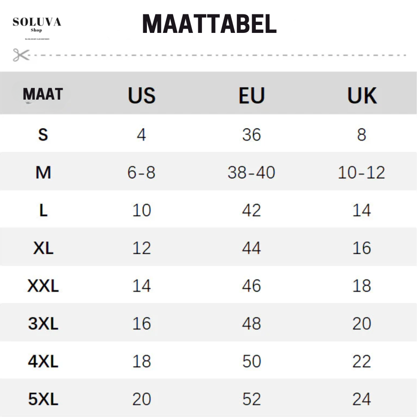The width and height of the screenshot is (417, 417).
Task: Click the scissors icon
Action: [20, 55]
